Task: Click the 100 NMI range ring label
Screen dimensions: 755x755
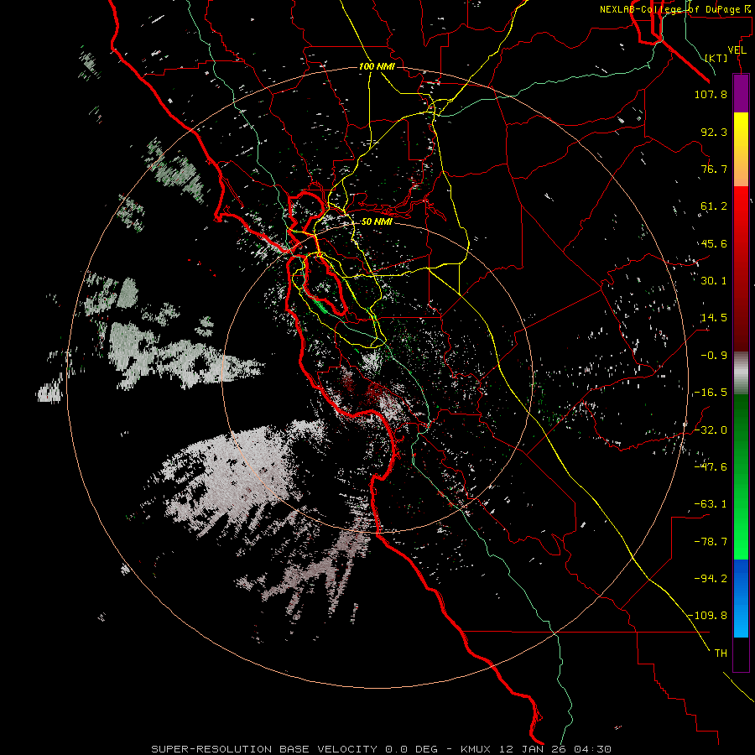Action: (377, 66)
